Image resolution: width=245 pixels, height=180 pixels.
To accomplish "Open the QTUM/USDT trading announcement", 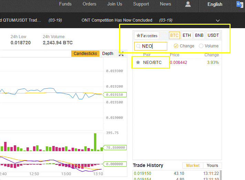I will pos(20,20).
